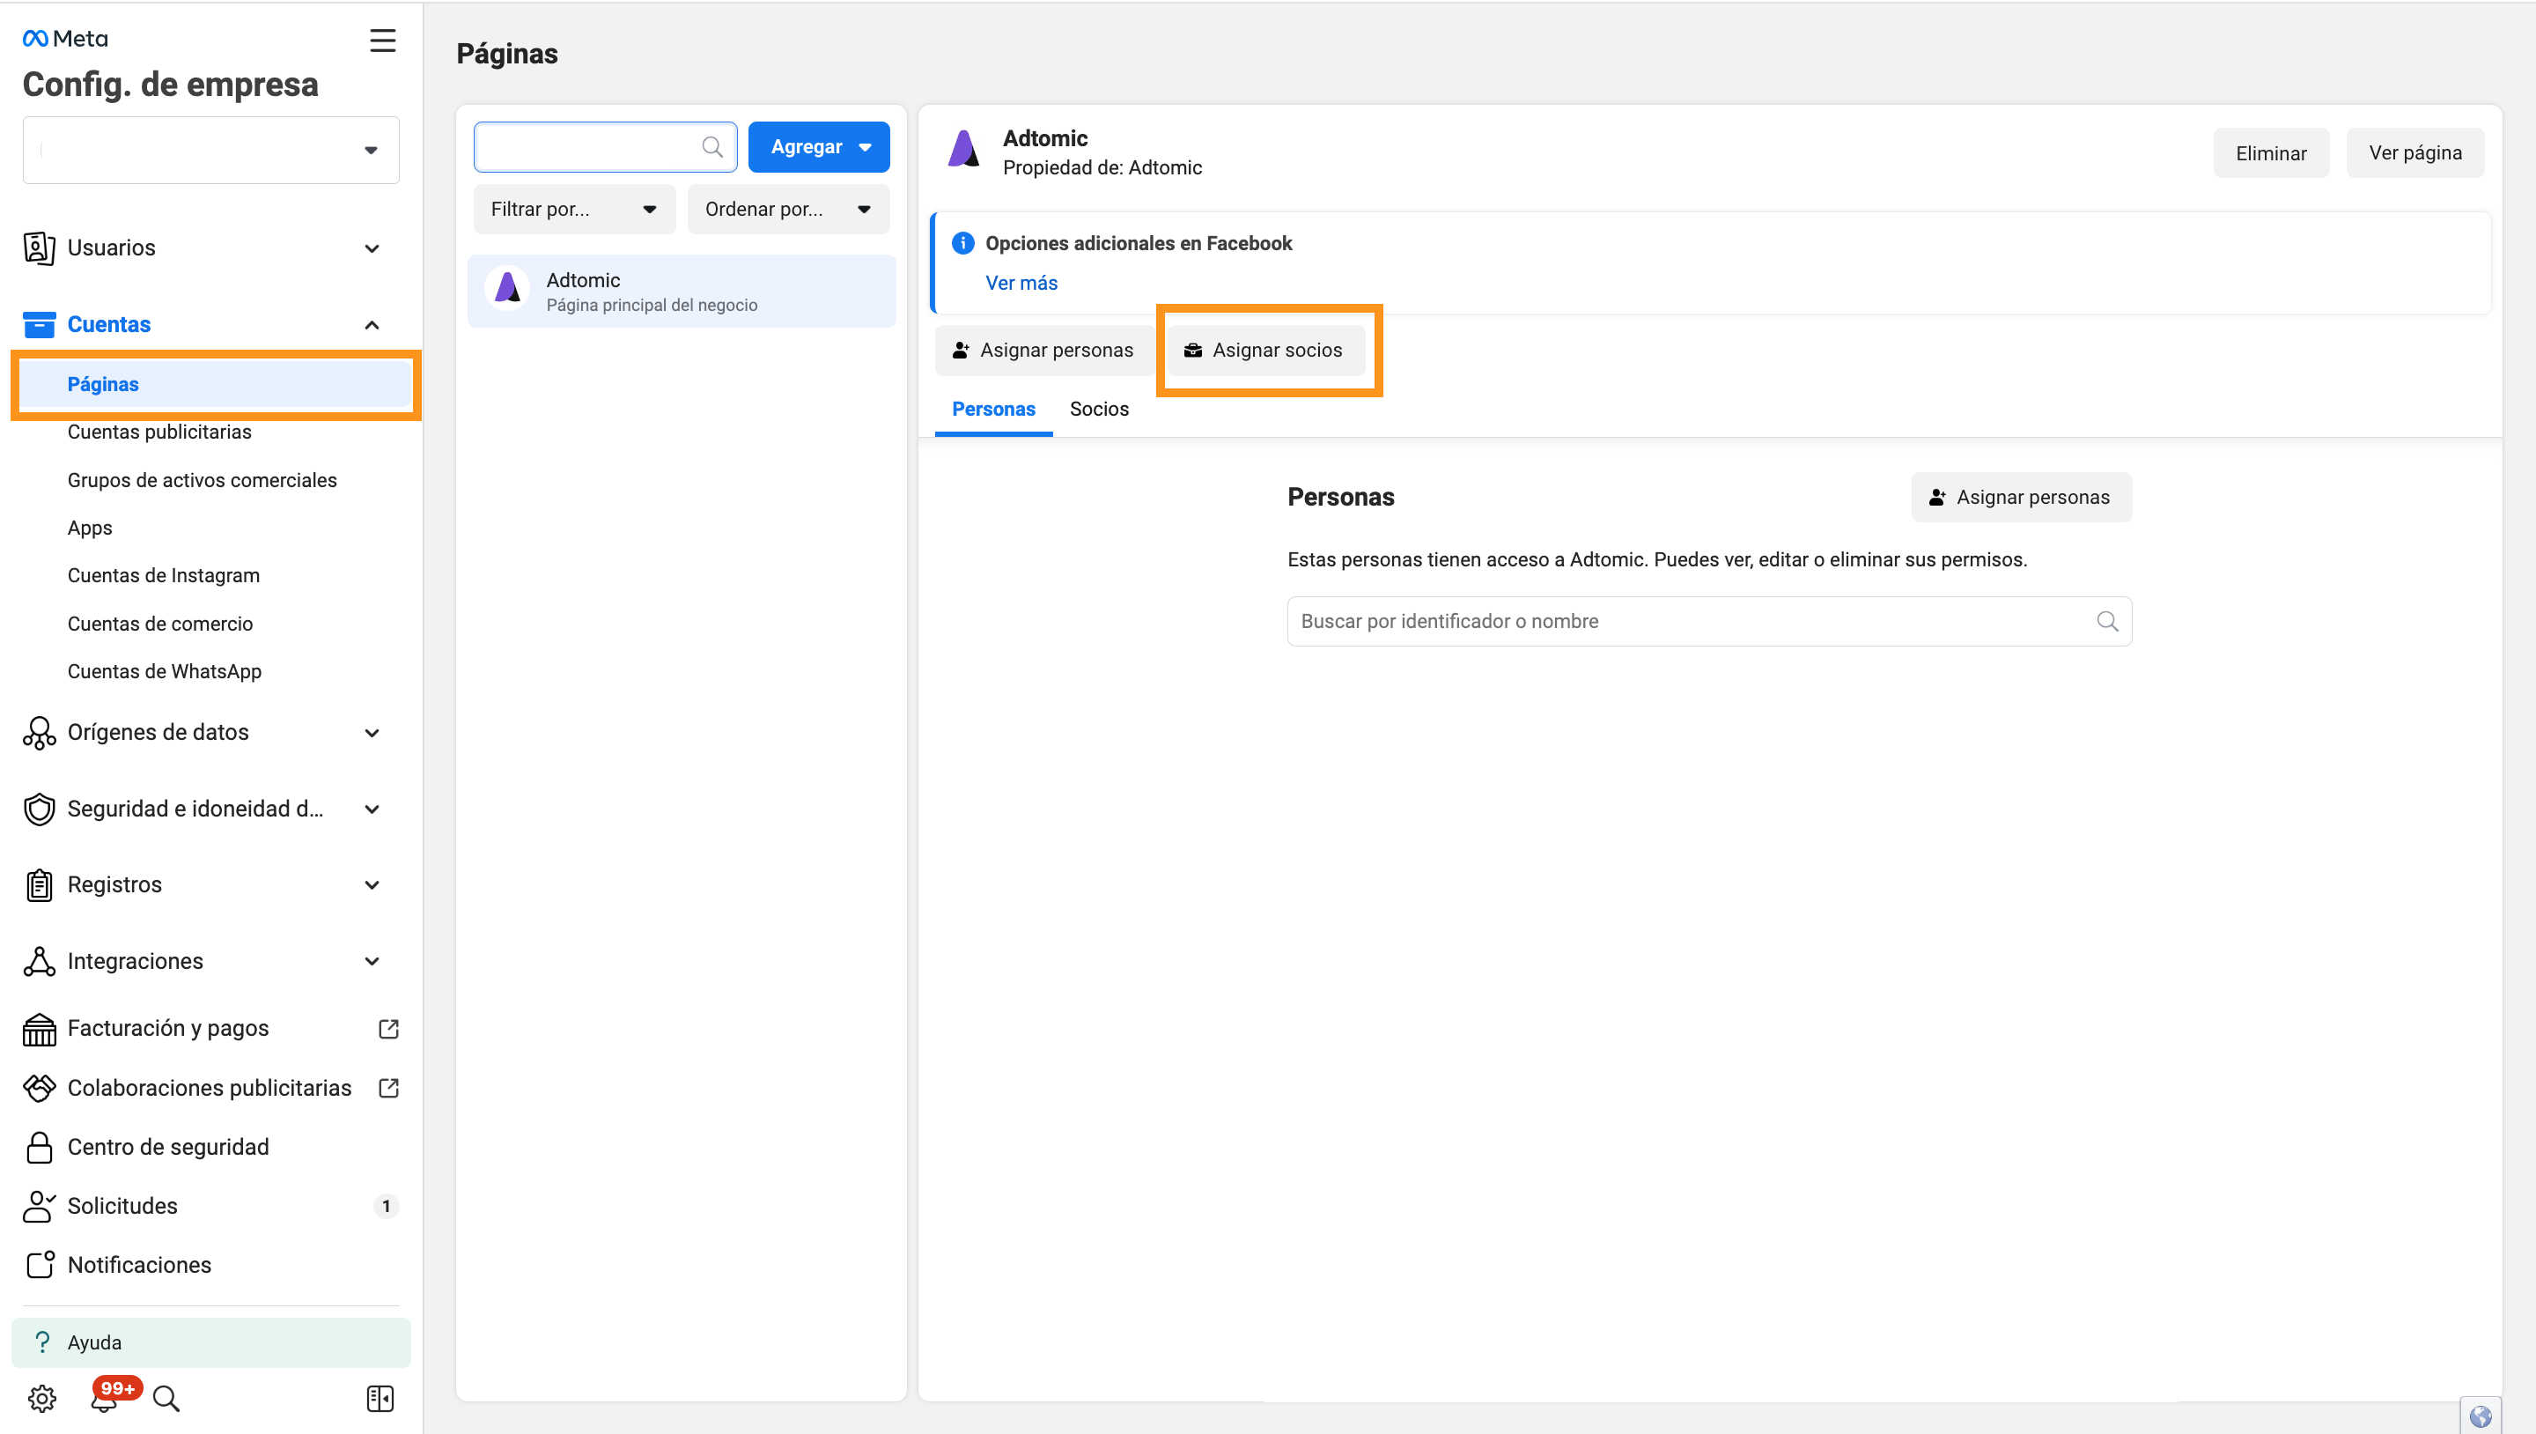Expand Seguridad e idoneidad section
Screen dimensions: 2536x1434
click(x=372, y=809)
